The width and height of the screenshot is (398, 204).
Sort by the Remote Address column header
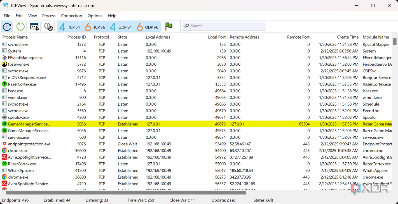click(x=254, y=37)
